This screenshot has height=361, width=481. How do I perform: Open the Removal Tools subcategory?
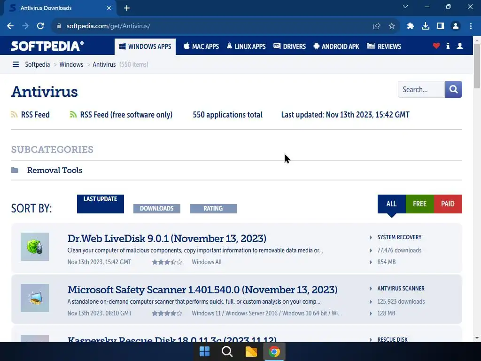click(x=54, y=170)
